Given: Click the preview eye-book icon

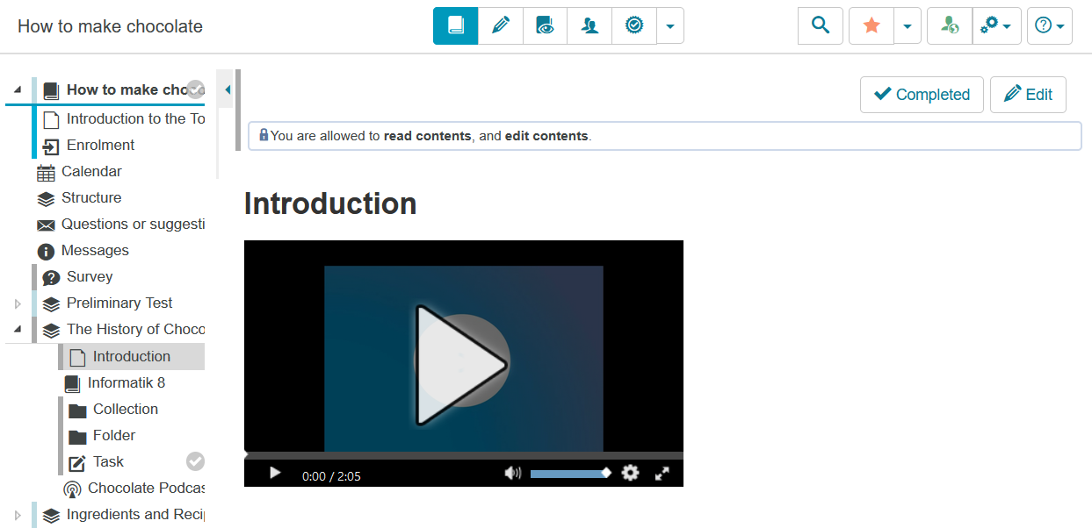Looking at the screenshot, I should (545, 26).
